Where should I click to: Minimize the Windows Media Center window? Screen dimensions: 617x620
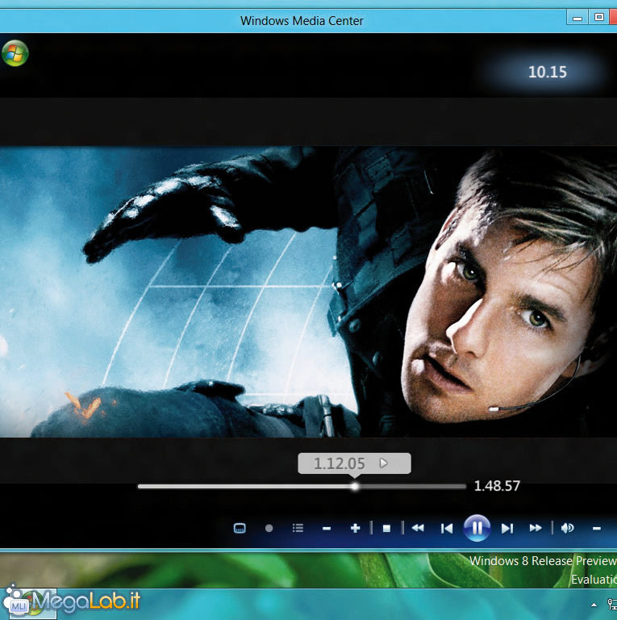point(577,18)
